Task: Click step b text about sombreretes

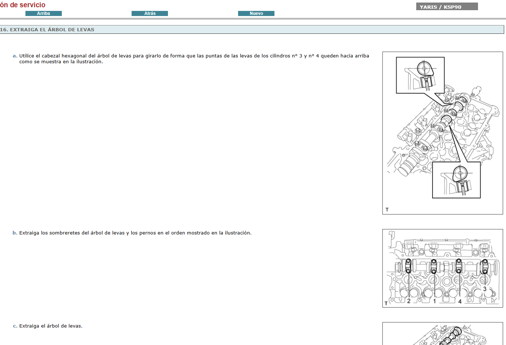Action: pos(135,233)
